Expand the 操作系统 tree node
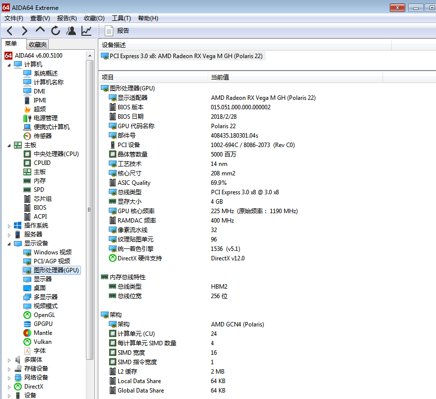The image size is (436, 399). (9, 226)
